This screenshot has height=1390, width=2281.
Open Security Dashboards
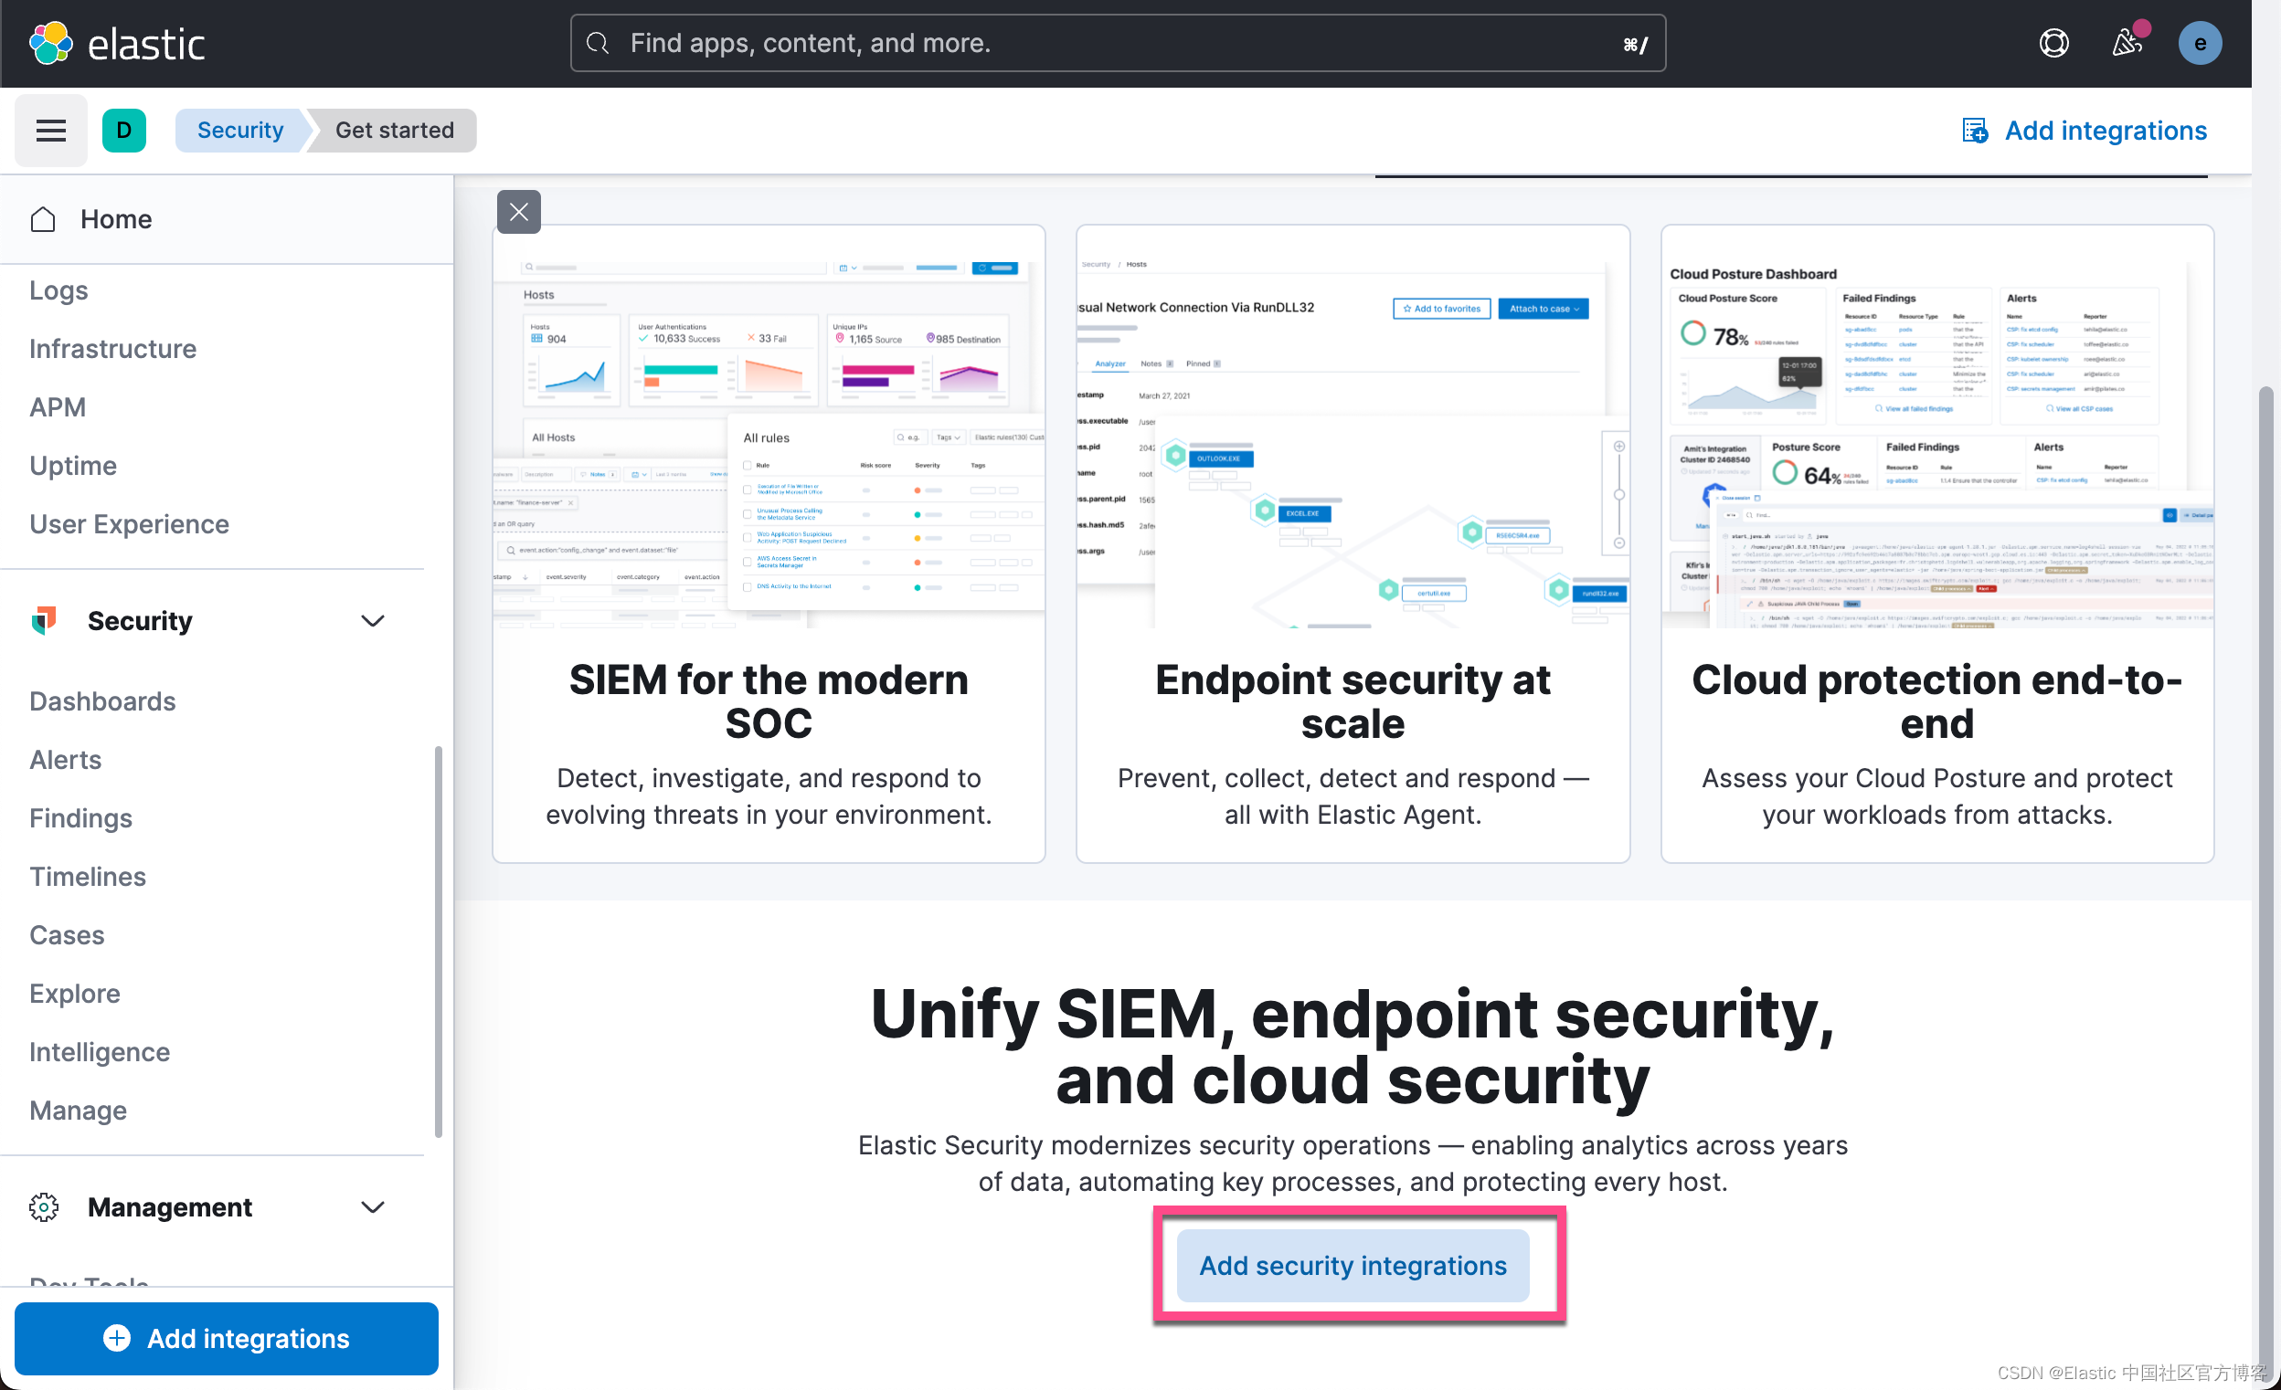[102, 700]
